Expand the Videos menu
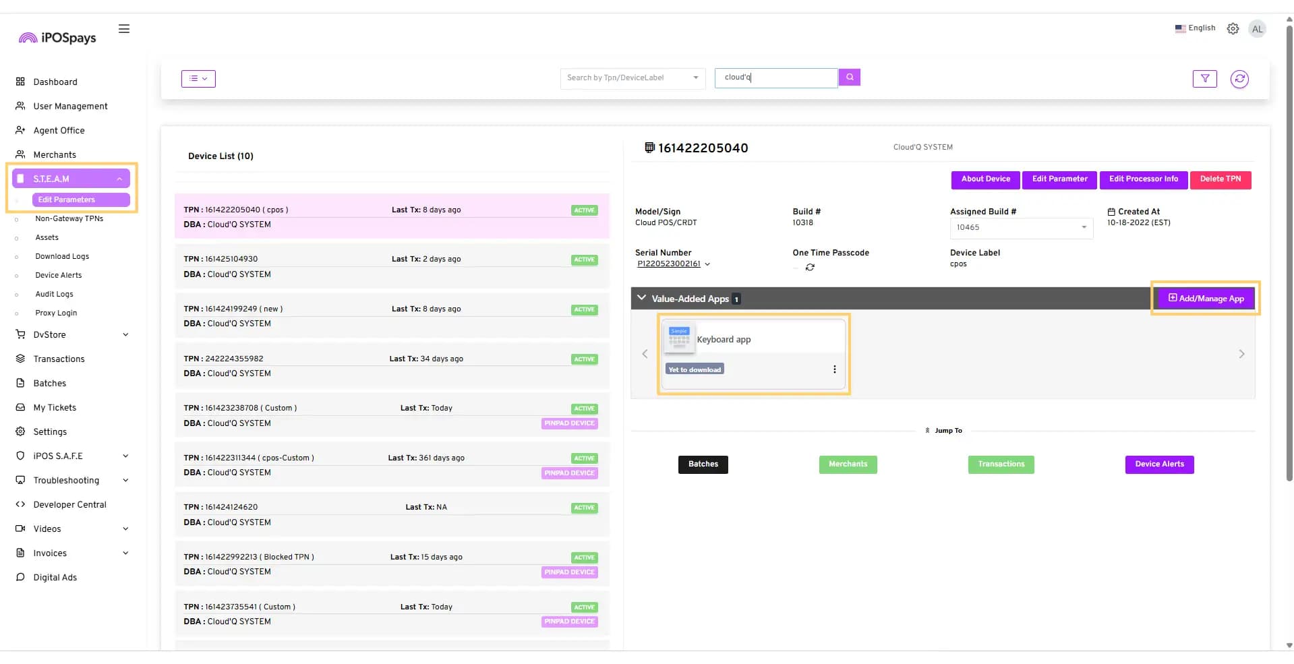This screenshot has width=1294, height=664. click(125, 529)
